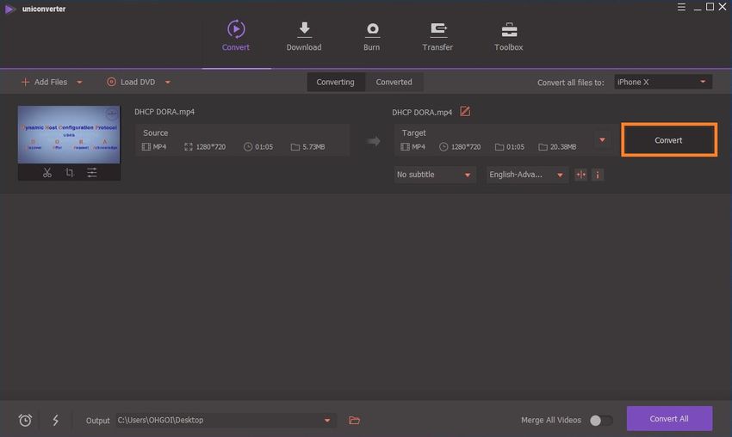Open the Download section

click(x=304, y=37)
